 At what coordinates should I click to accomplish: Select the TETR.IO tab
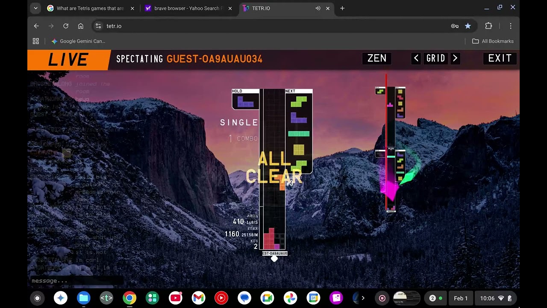[278, 8]
